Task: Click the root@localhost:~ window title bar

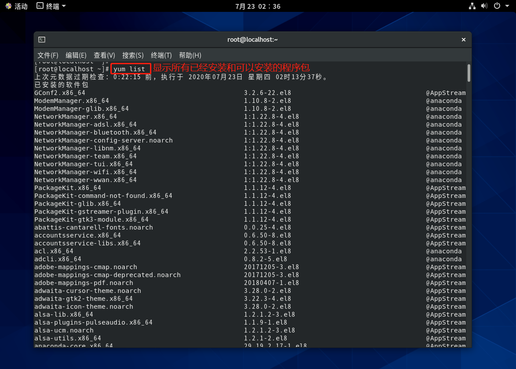Action: (x=253, y=40)
